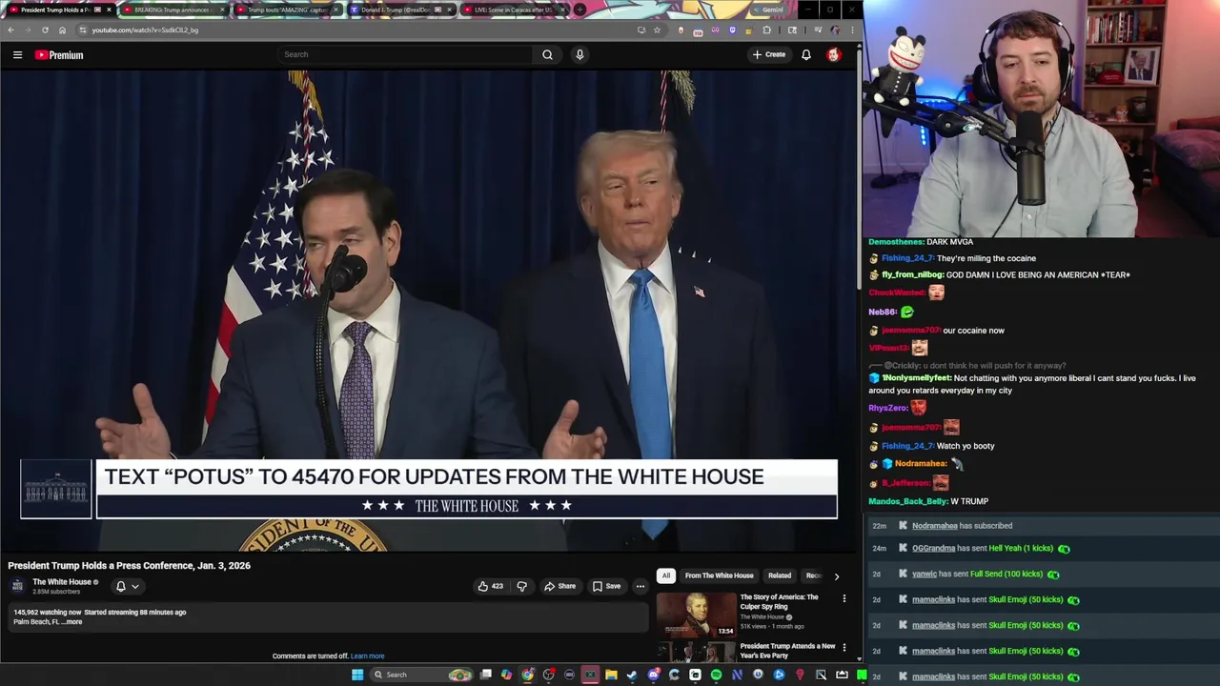This screenshot has height=686, width=1220.
Task: Save the video to a playlist
Action: tap(607, 586)
